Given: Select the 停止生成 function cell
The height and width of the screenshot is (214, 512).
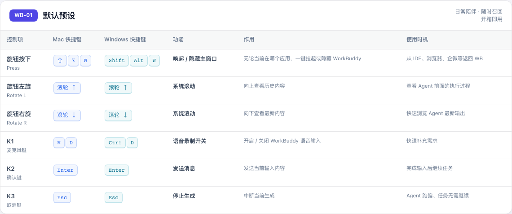Looking at the screenshot, I should tap(184, 196).
